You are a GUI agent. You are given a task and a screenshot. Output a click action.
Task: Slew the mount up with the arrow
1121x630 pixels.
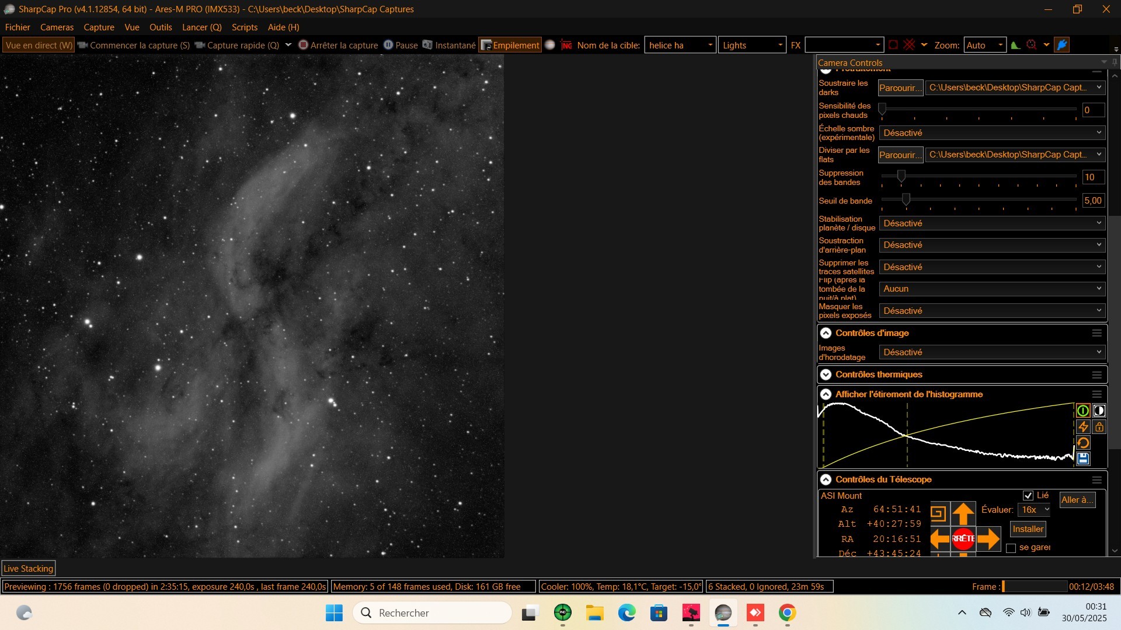(963, 514)
